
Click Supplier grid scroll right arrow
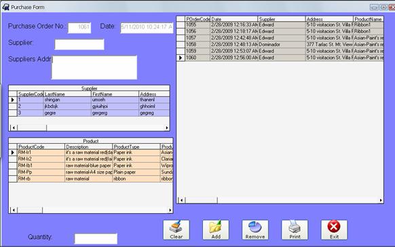(167, 128)
